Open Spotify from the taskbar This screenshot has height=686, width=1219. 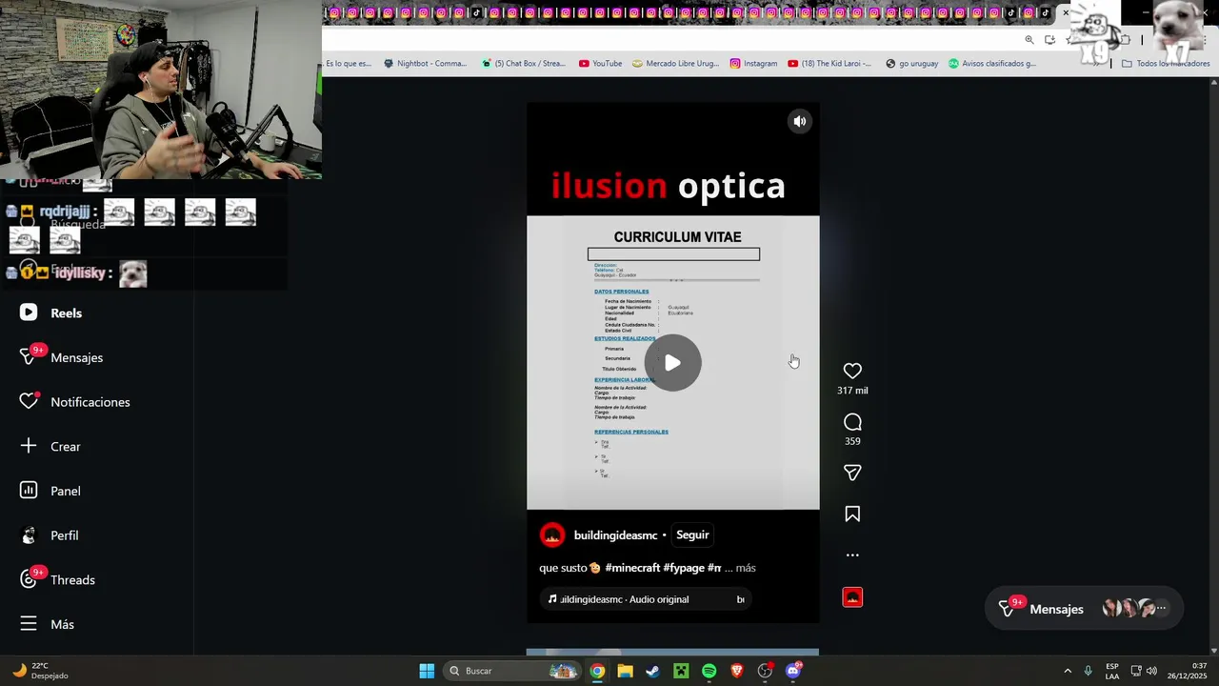pos(709,671)
